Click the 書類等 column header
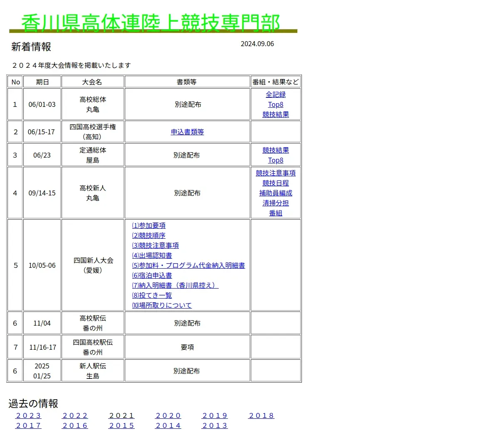Viewport: 499px width, 430px height. (187, 82)
